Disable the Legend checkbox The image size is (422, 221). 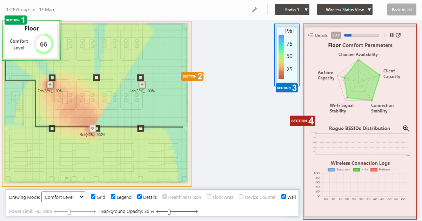click(113, 197)
